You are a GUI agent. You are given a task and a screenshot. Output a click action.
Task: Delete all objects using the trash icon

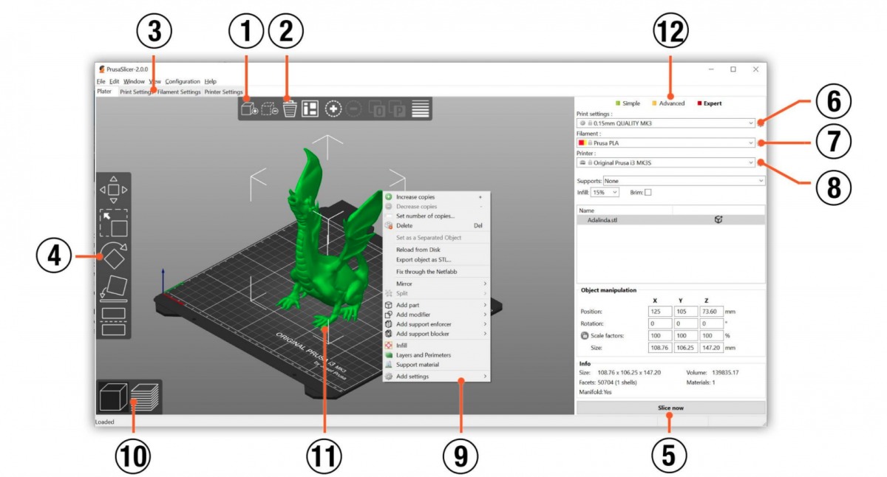point(290,109)
